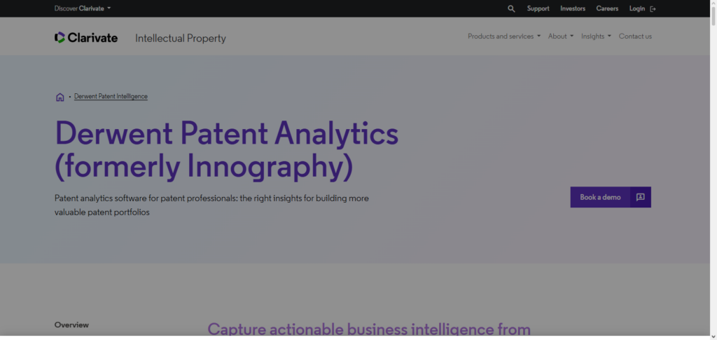The height and width of the screenshot is (340, 717).
Task: Open the site search magnifier icon
Action: coord(511,8)
